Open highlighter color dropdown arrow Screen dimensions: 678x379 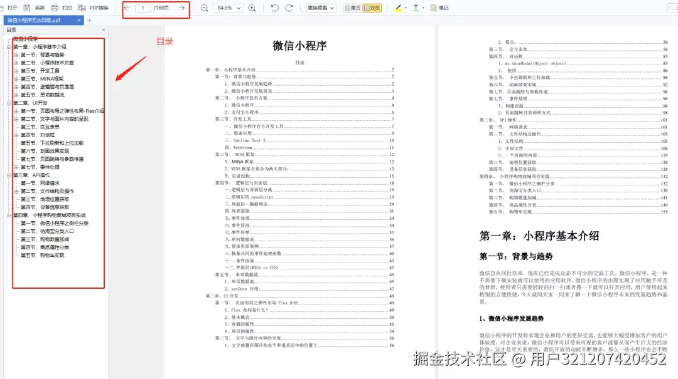[406, 8]
